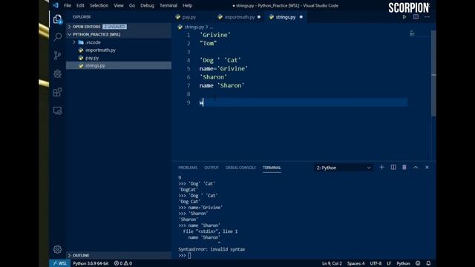
Task: Split the editor to the right
Action: click(416, 17)
